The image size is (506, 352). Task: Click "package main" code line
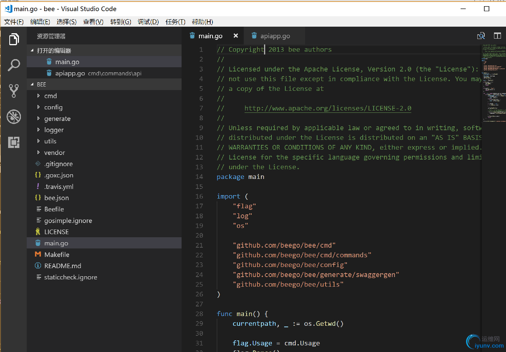pyautogui.click(x=240, y=177)
